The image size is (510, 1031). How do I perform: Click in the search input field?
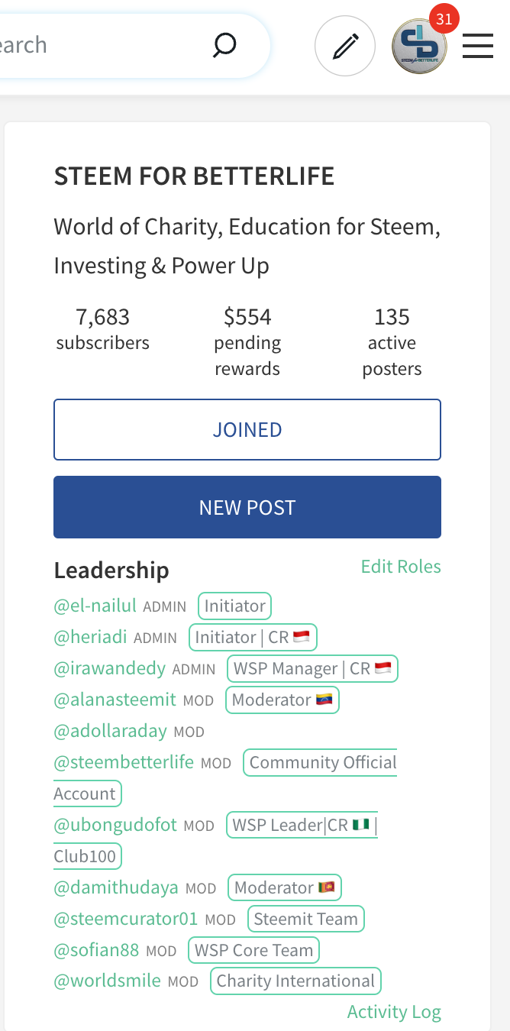92,46
